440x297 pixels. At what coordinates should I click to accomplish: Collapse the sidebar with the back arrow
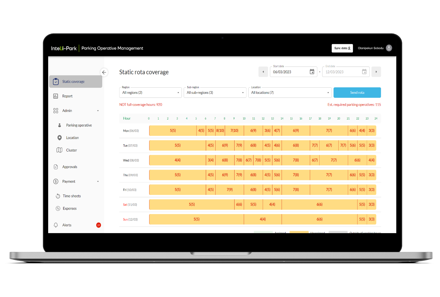tap(104, 72)
